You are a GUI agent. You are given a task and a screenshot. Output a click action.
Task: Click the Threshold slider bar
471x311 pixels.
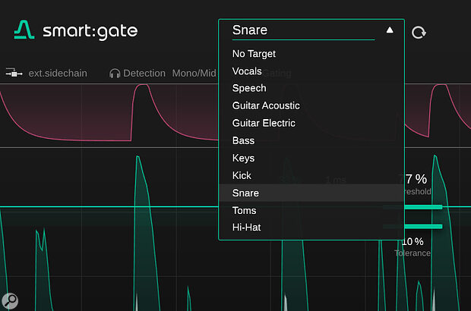pos(413,206)
